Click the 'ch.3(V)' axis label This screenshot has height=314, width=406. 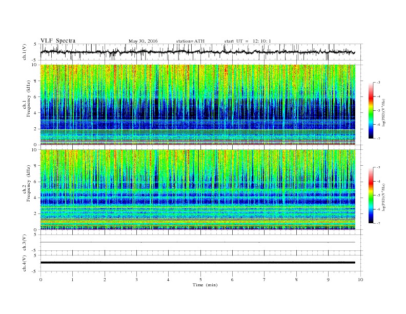pyautogui.click(x=25, y=243)
